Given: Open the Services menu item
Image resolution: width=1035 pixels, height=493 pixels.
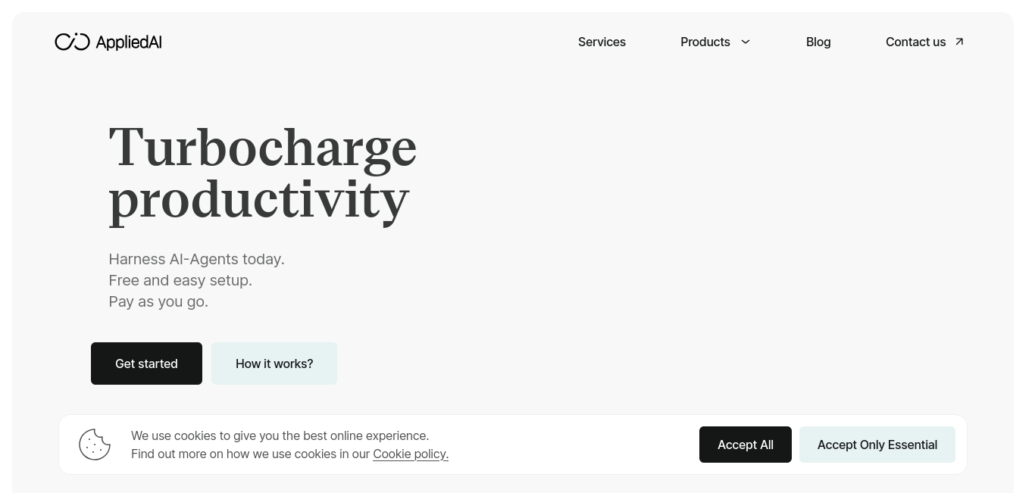Looking at the screenshot, I should tap(602, 42).
